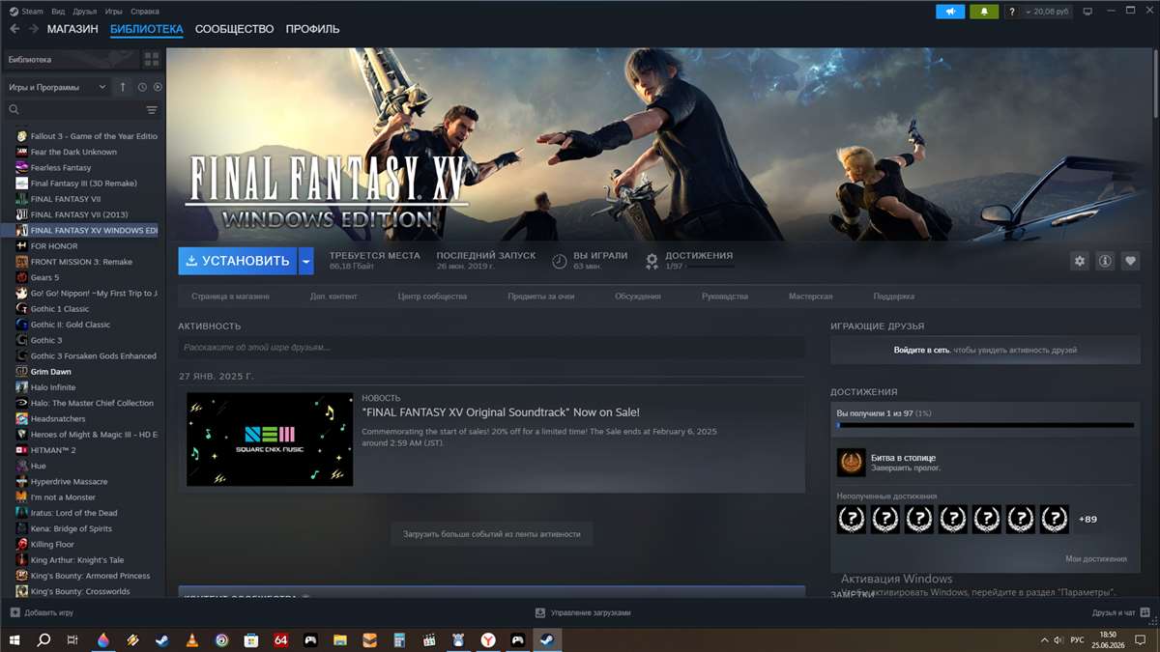Open the install options arrow next to Установить
Image resolution: width=1160 pixels, height=652 pixels.
coord(306,261)
